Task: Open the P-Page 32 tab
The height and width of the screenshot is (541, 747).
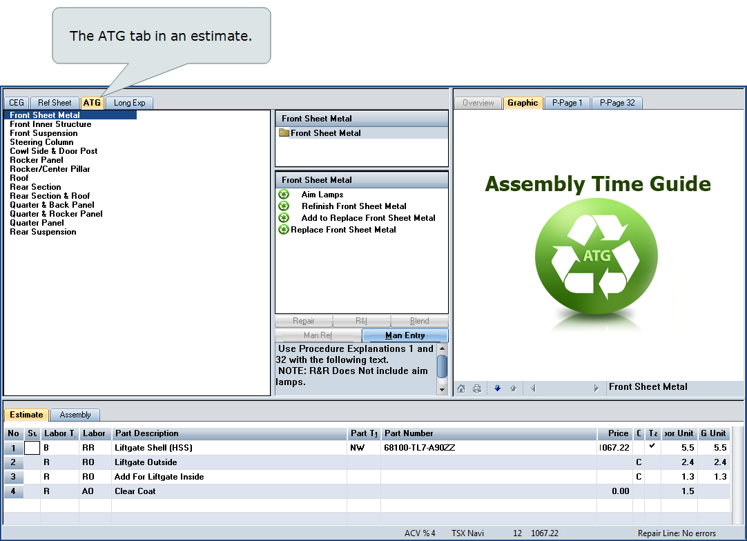Action: click(617, 103)
